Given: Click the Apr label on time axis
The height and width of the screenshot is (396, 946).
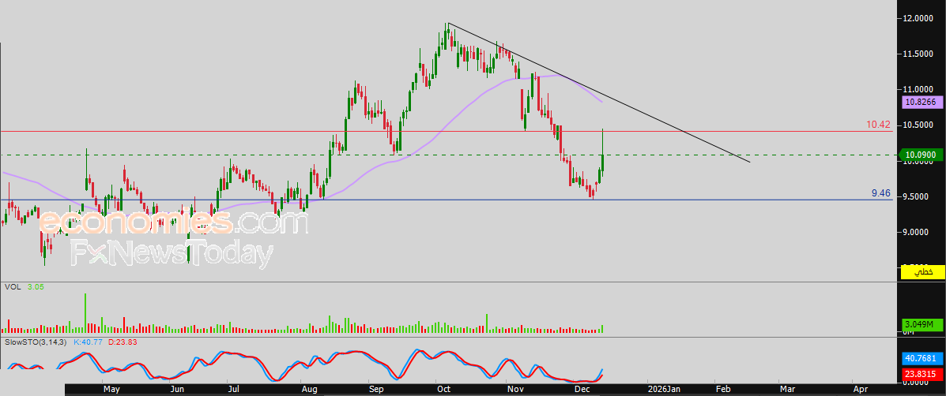Looking at the screenshot, I should click(x=860, y=390).
